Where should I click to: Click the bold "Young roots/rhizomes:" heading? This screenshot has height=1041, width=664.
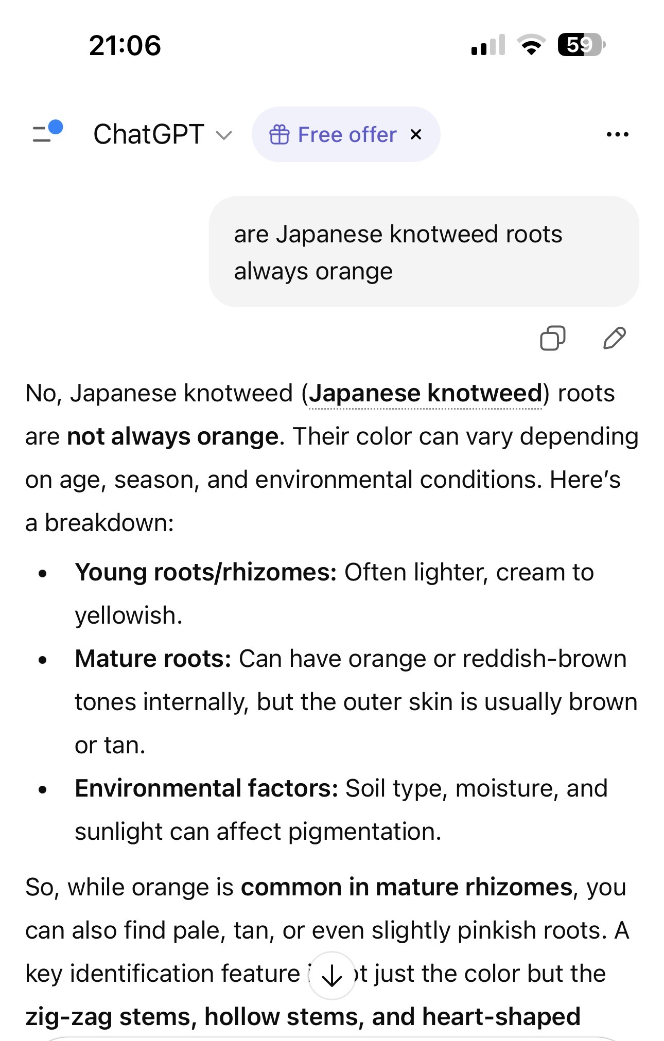(x=205, y=572)
